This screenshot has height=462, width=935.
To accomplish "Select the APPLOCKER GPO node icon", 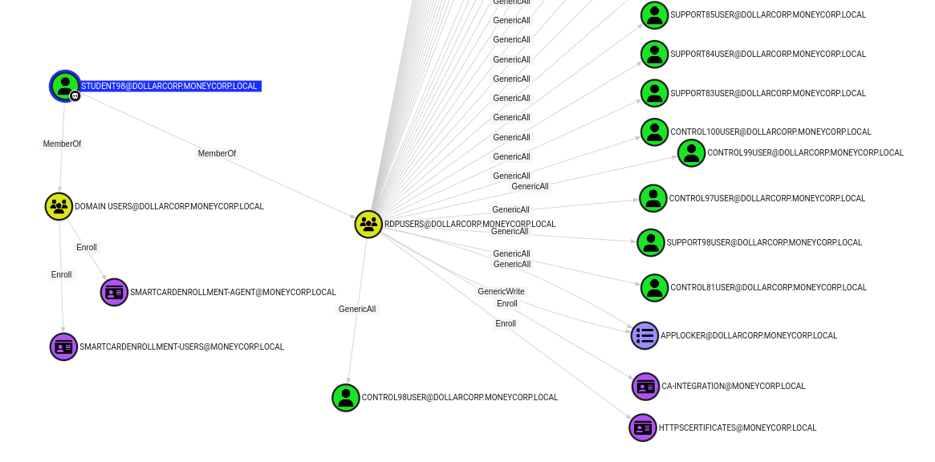I will 644,336.
